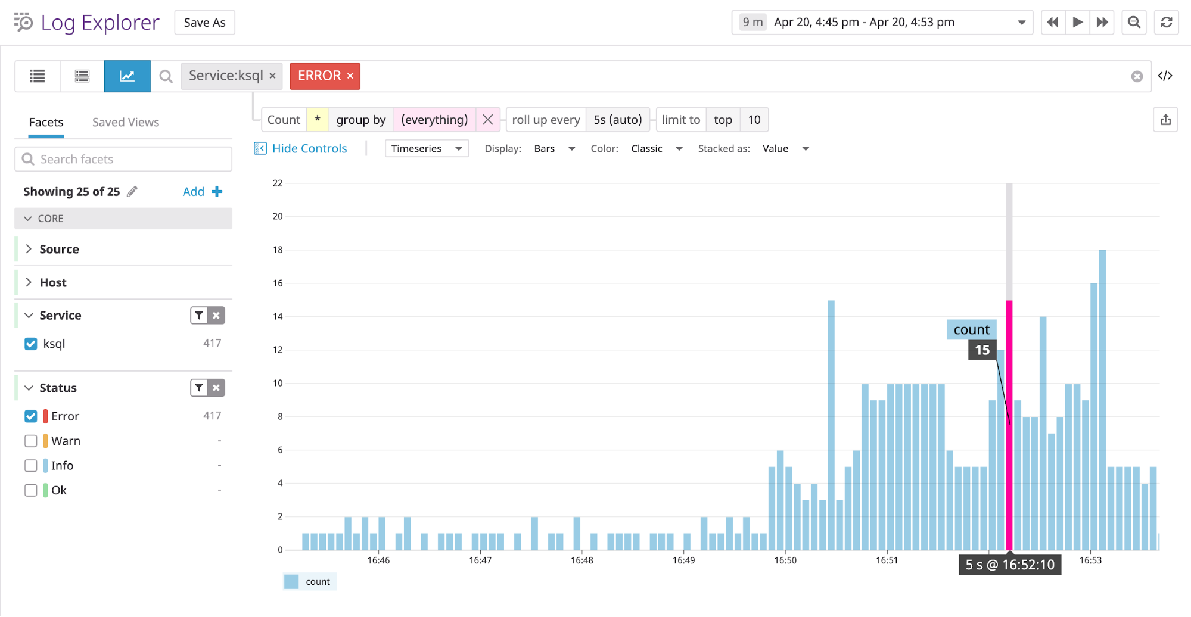Check the Info status checkbox
The width and height of the screenshot is (1191, 617).
tap(30, 465)
